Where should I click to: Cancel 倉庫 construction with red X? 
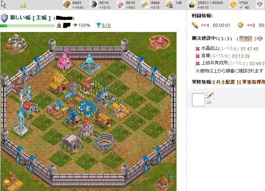coord(197,56)
